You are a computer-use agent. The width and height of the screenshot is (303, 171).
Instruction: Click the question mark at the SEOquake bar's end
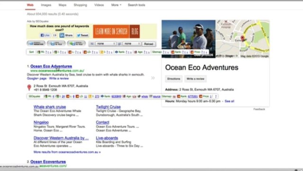[x=216, y=96]
